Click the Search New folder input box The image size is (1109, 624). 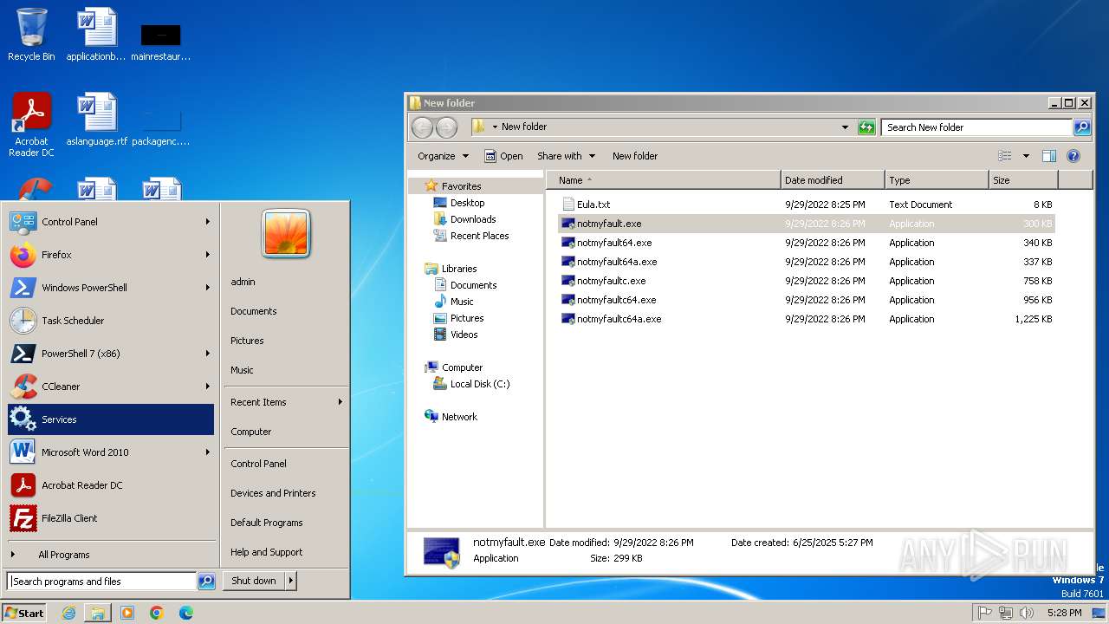(x=977, y=127)
